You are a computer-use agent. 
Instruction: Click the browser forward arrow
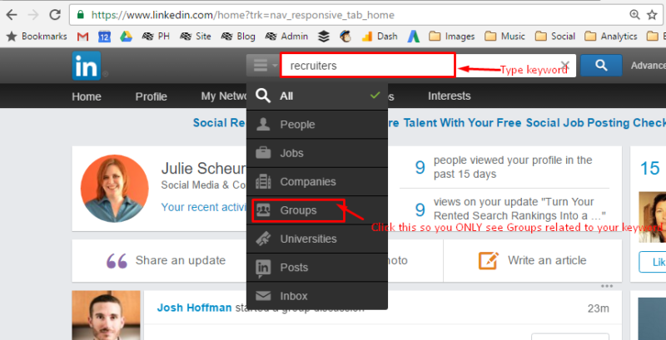click(x=33, y=15)
